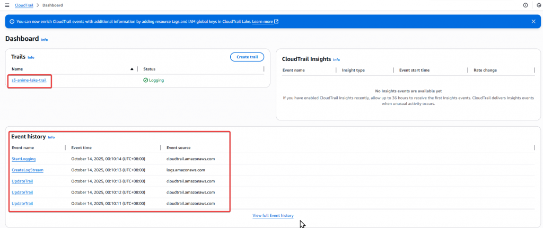Click the info icon inside the blue banner

point(12,22)
